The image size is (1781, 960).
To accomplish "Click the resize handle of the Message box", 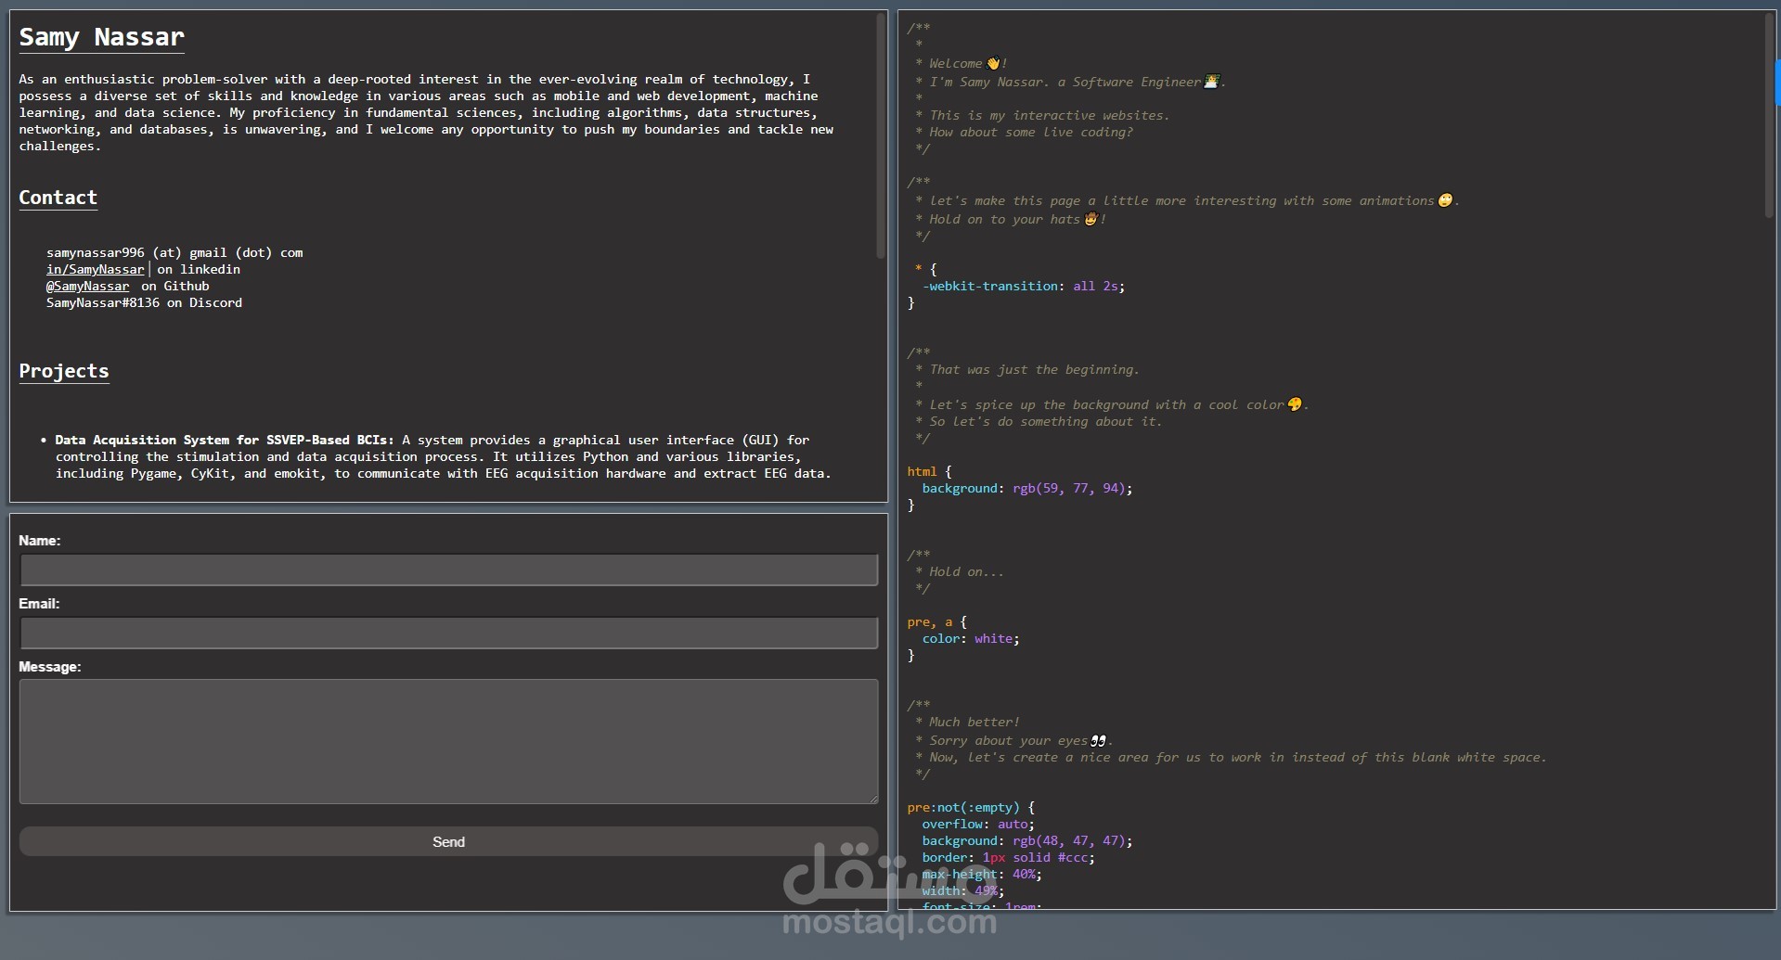I will pyautogui.click(x=873, y=800).
